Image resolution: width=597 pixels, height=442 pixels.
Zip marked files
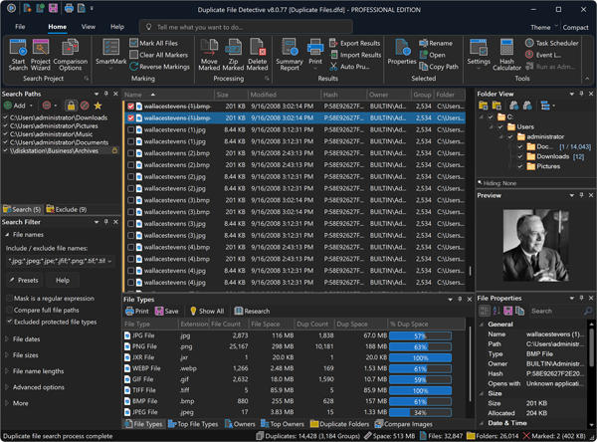click(x=233, y=56)
